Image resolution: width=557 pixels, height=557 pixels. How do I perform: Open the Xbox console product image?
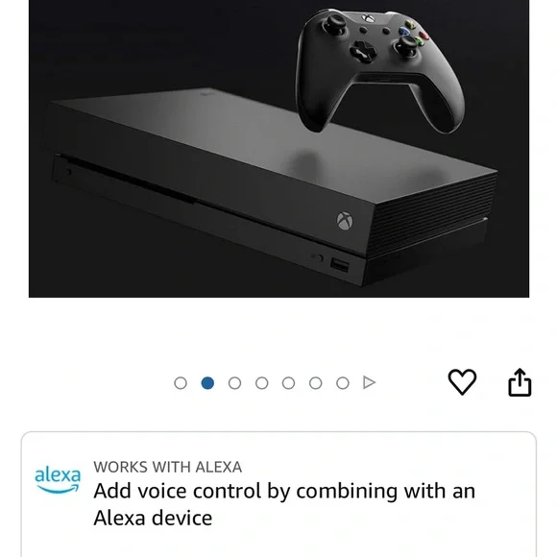pos(278,149)
